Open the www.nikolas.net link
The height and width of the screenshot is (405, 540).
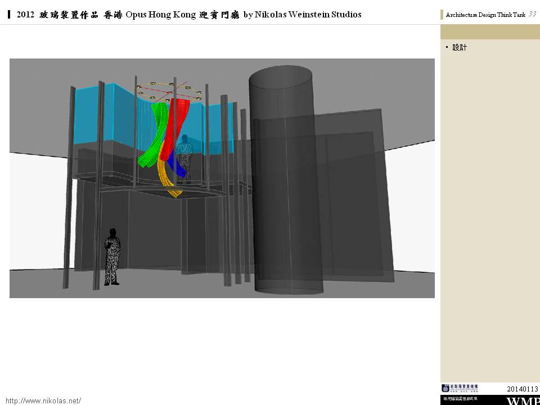pyautogui.click(x=43, y=400)
